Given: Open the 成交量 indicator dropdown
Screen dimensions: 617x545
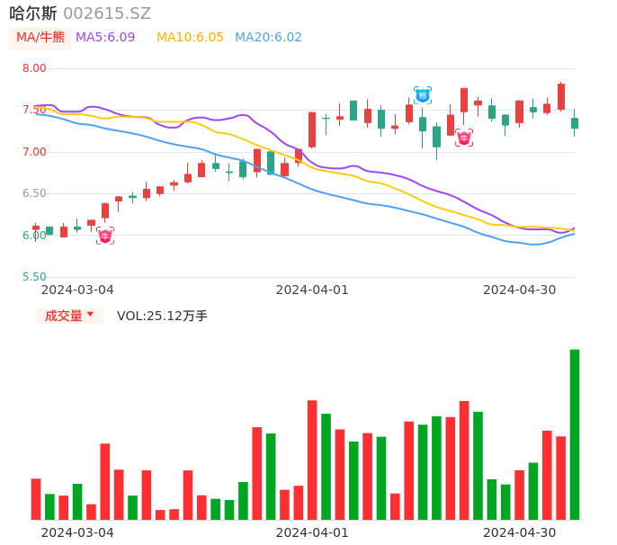Looking at the screenshot, I should pyautogui.click(x=69, y=316).
